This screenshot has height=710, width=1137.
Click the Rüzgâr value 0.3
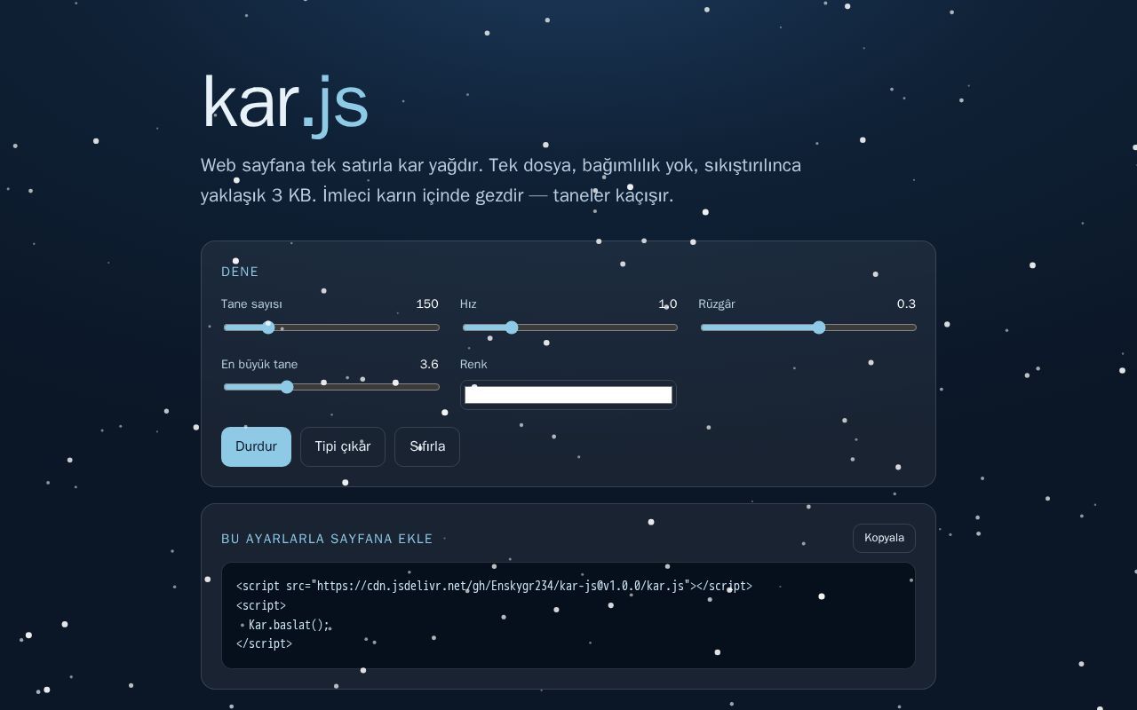[x=906, y=304]
